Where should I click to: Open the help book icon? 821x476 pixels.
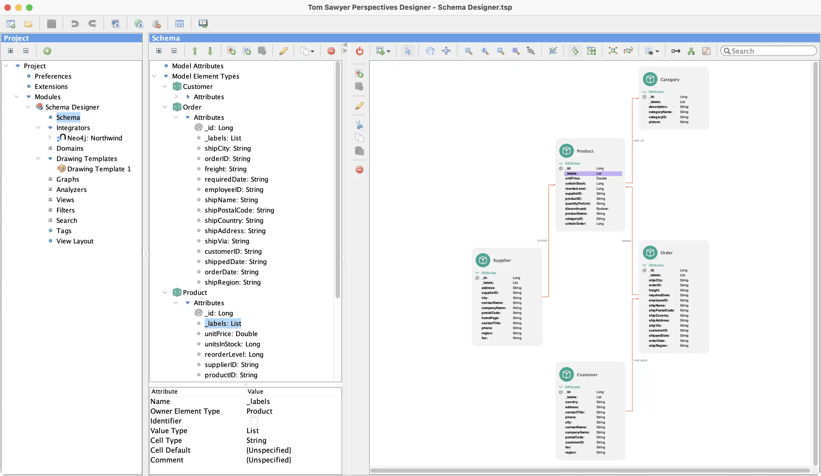[203, 24]
